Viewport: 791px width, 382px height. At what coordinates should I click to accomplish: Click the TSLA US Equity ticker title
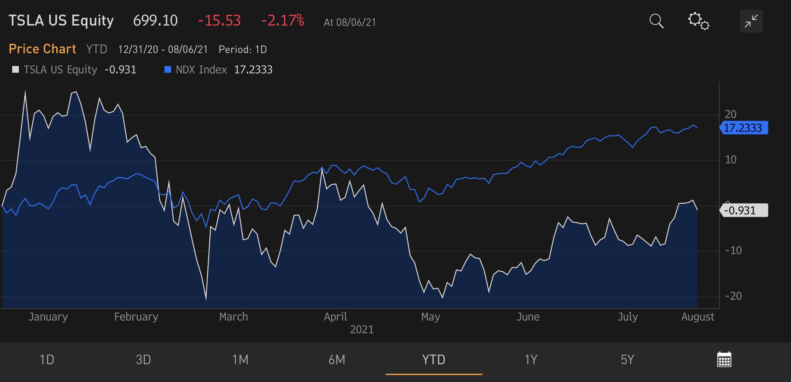coord(61,20)
